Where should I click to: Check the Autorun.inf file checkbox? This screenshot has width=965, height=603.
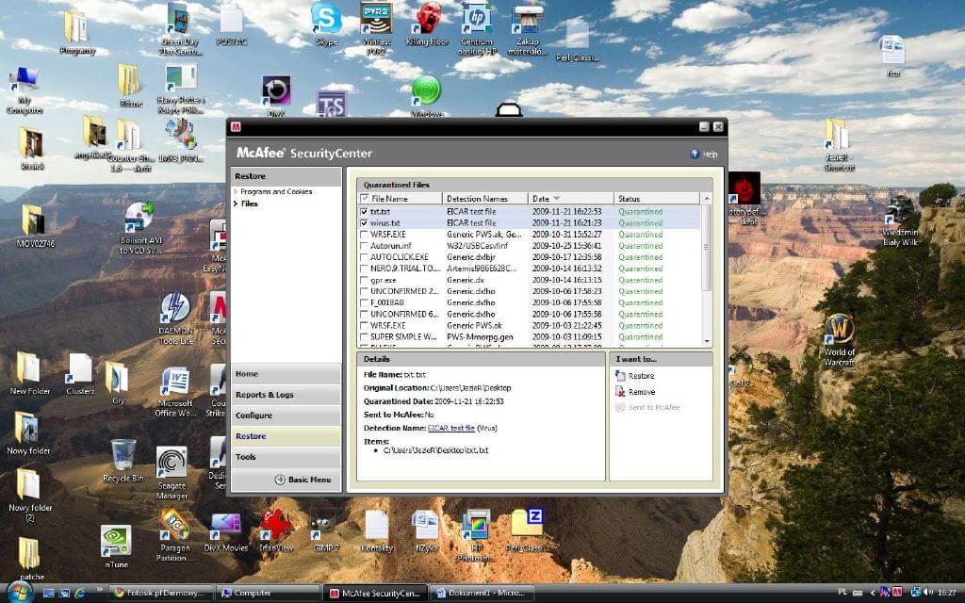[x=365, y=246]
